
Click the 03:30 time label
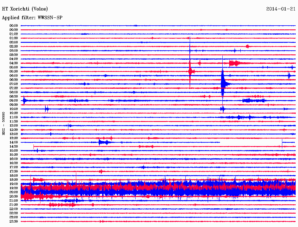coord(14,55)
